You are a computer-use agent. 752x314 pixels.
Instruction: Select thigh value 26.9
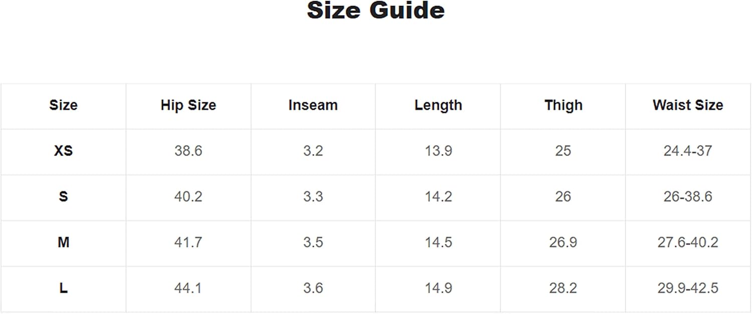pos(563,243)
